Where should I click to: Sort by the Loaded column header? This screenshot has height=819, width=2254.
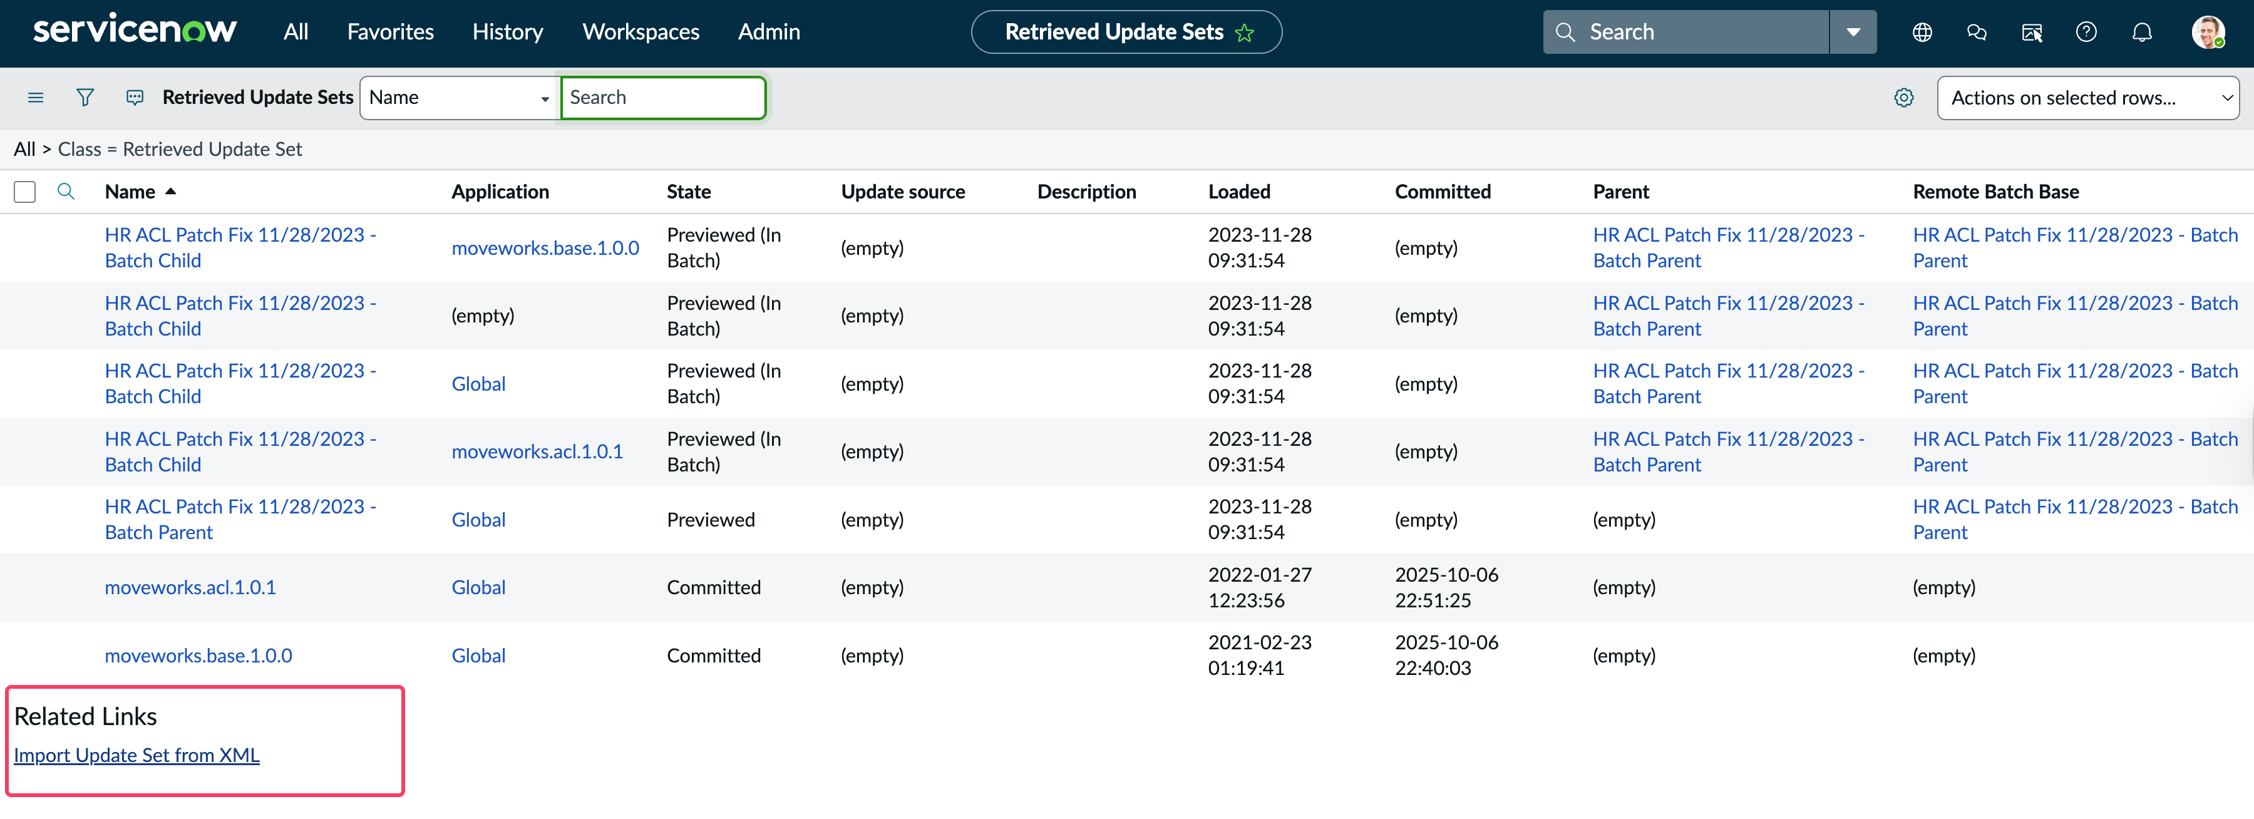pos(1238,192)
